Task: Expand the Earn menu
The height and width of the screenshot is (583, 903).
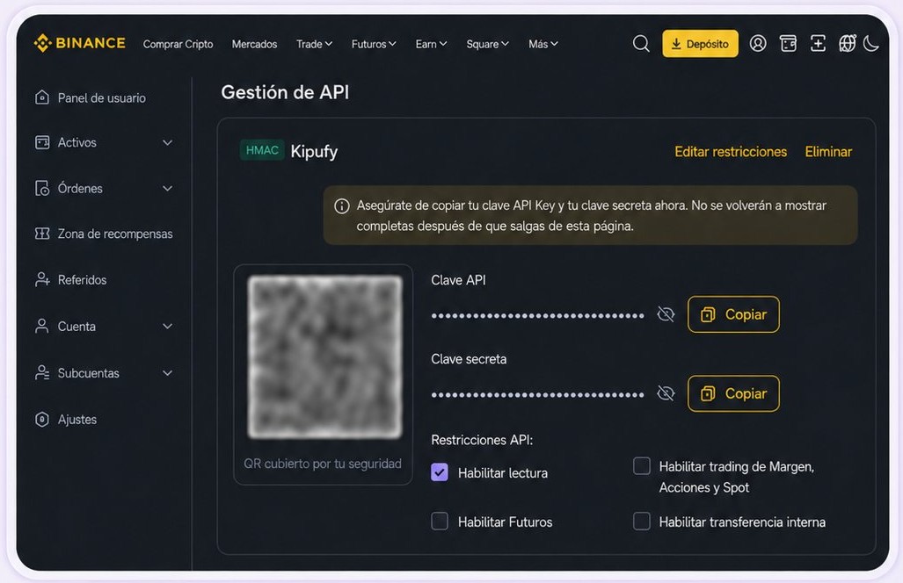Action: pos(432,44)
